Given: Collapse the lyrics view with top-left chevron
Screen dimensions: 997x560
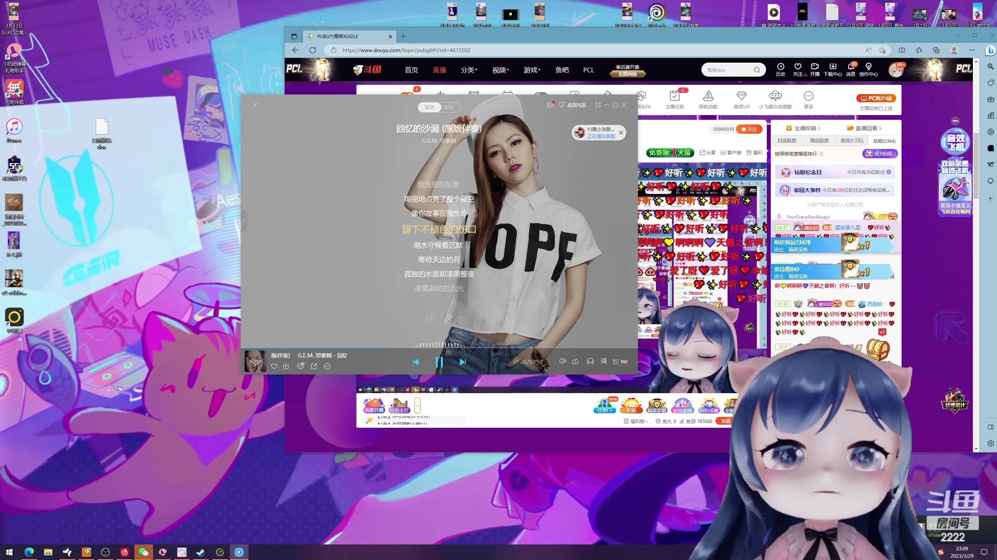Looking at the screenshot, I should (x=255, y=104).
